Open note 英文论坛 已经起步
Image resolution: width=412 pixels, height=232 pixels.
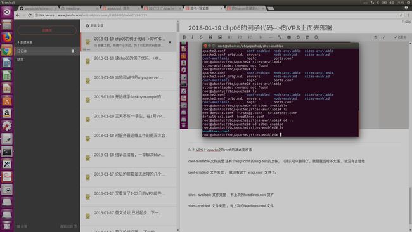pyautogui.click(x=129, y=216)
